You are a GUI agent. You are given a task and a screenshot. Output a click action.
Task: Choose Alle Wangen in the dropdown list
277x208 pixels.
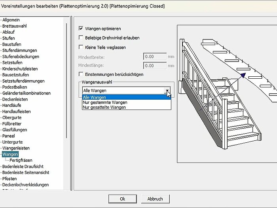127,97
